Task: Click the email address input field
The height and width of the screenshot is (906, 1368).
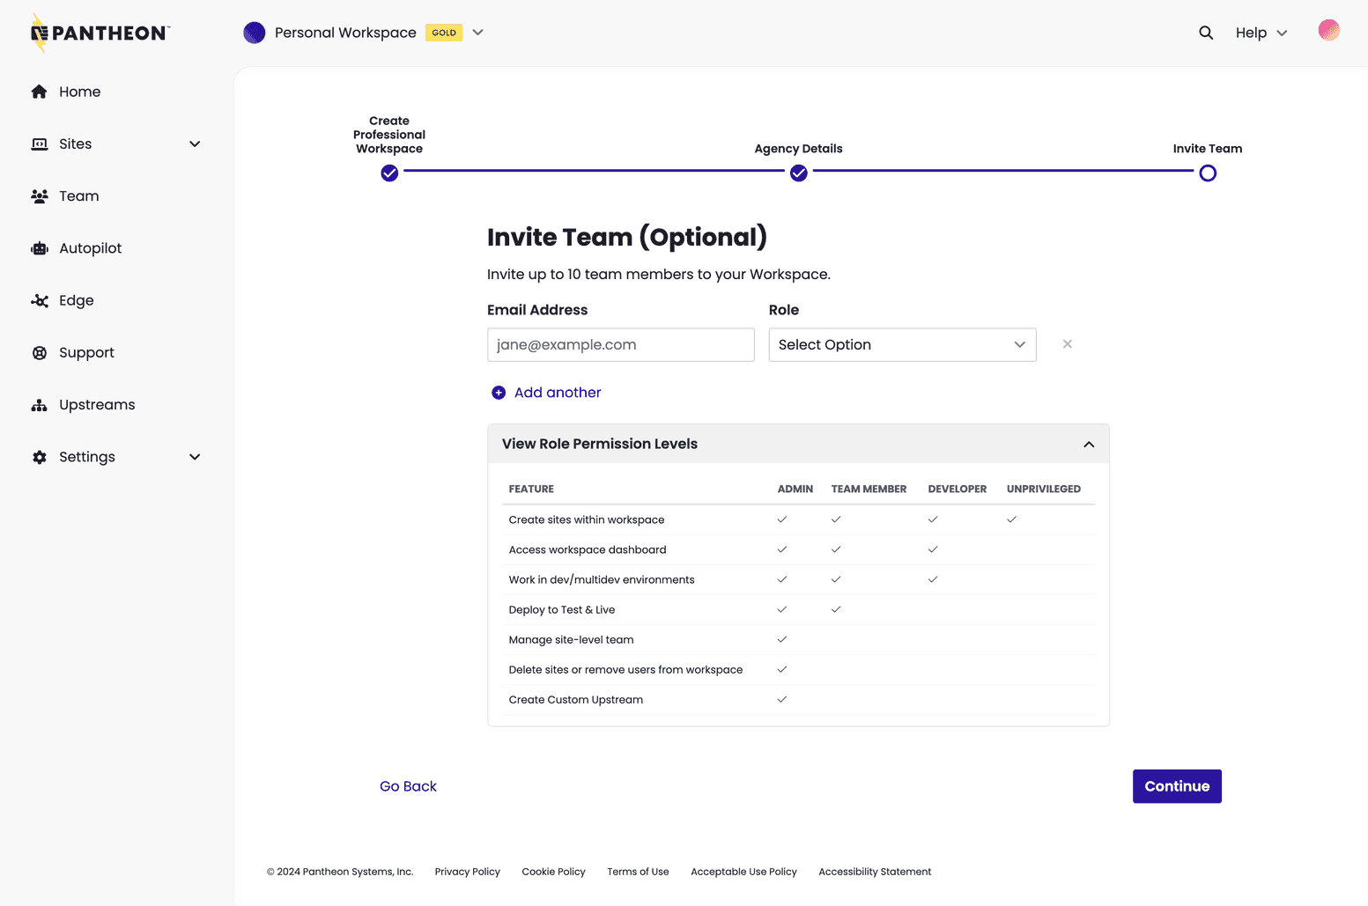Action: click(620, 344)
